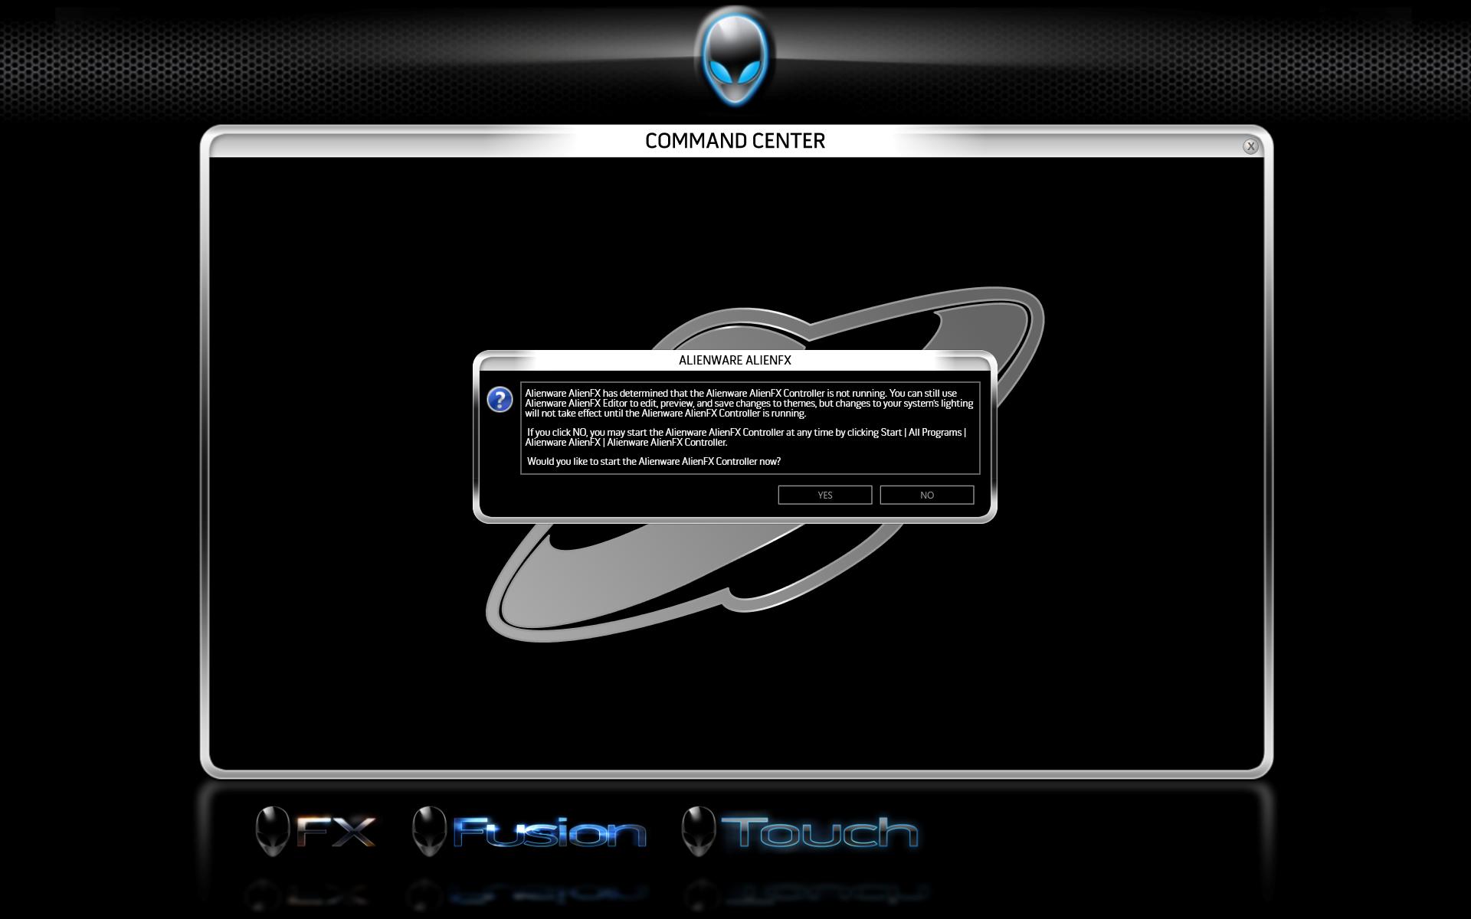Click NO in the AlienFX dialog
Screen dimensions: 1471x919
(x=926, y=495)
